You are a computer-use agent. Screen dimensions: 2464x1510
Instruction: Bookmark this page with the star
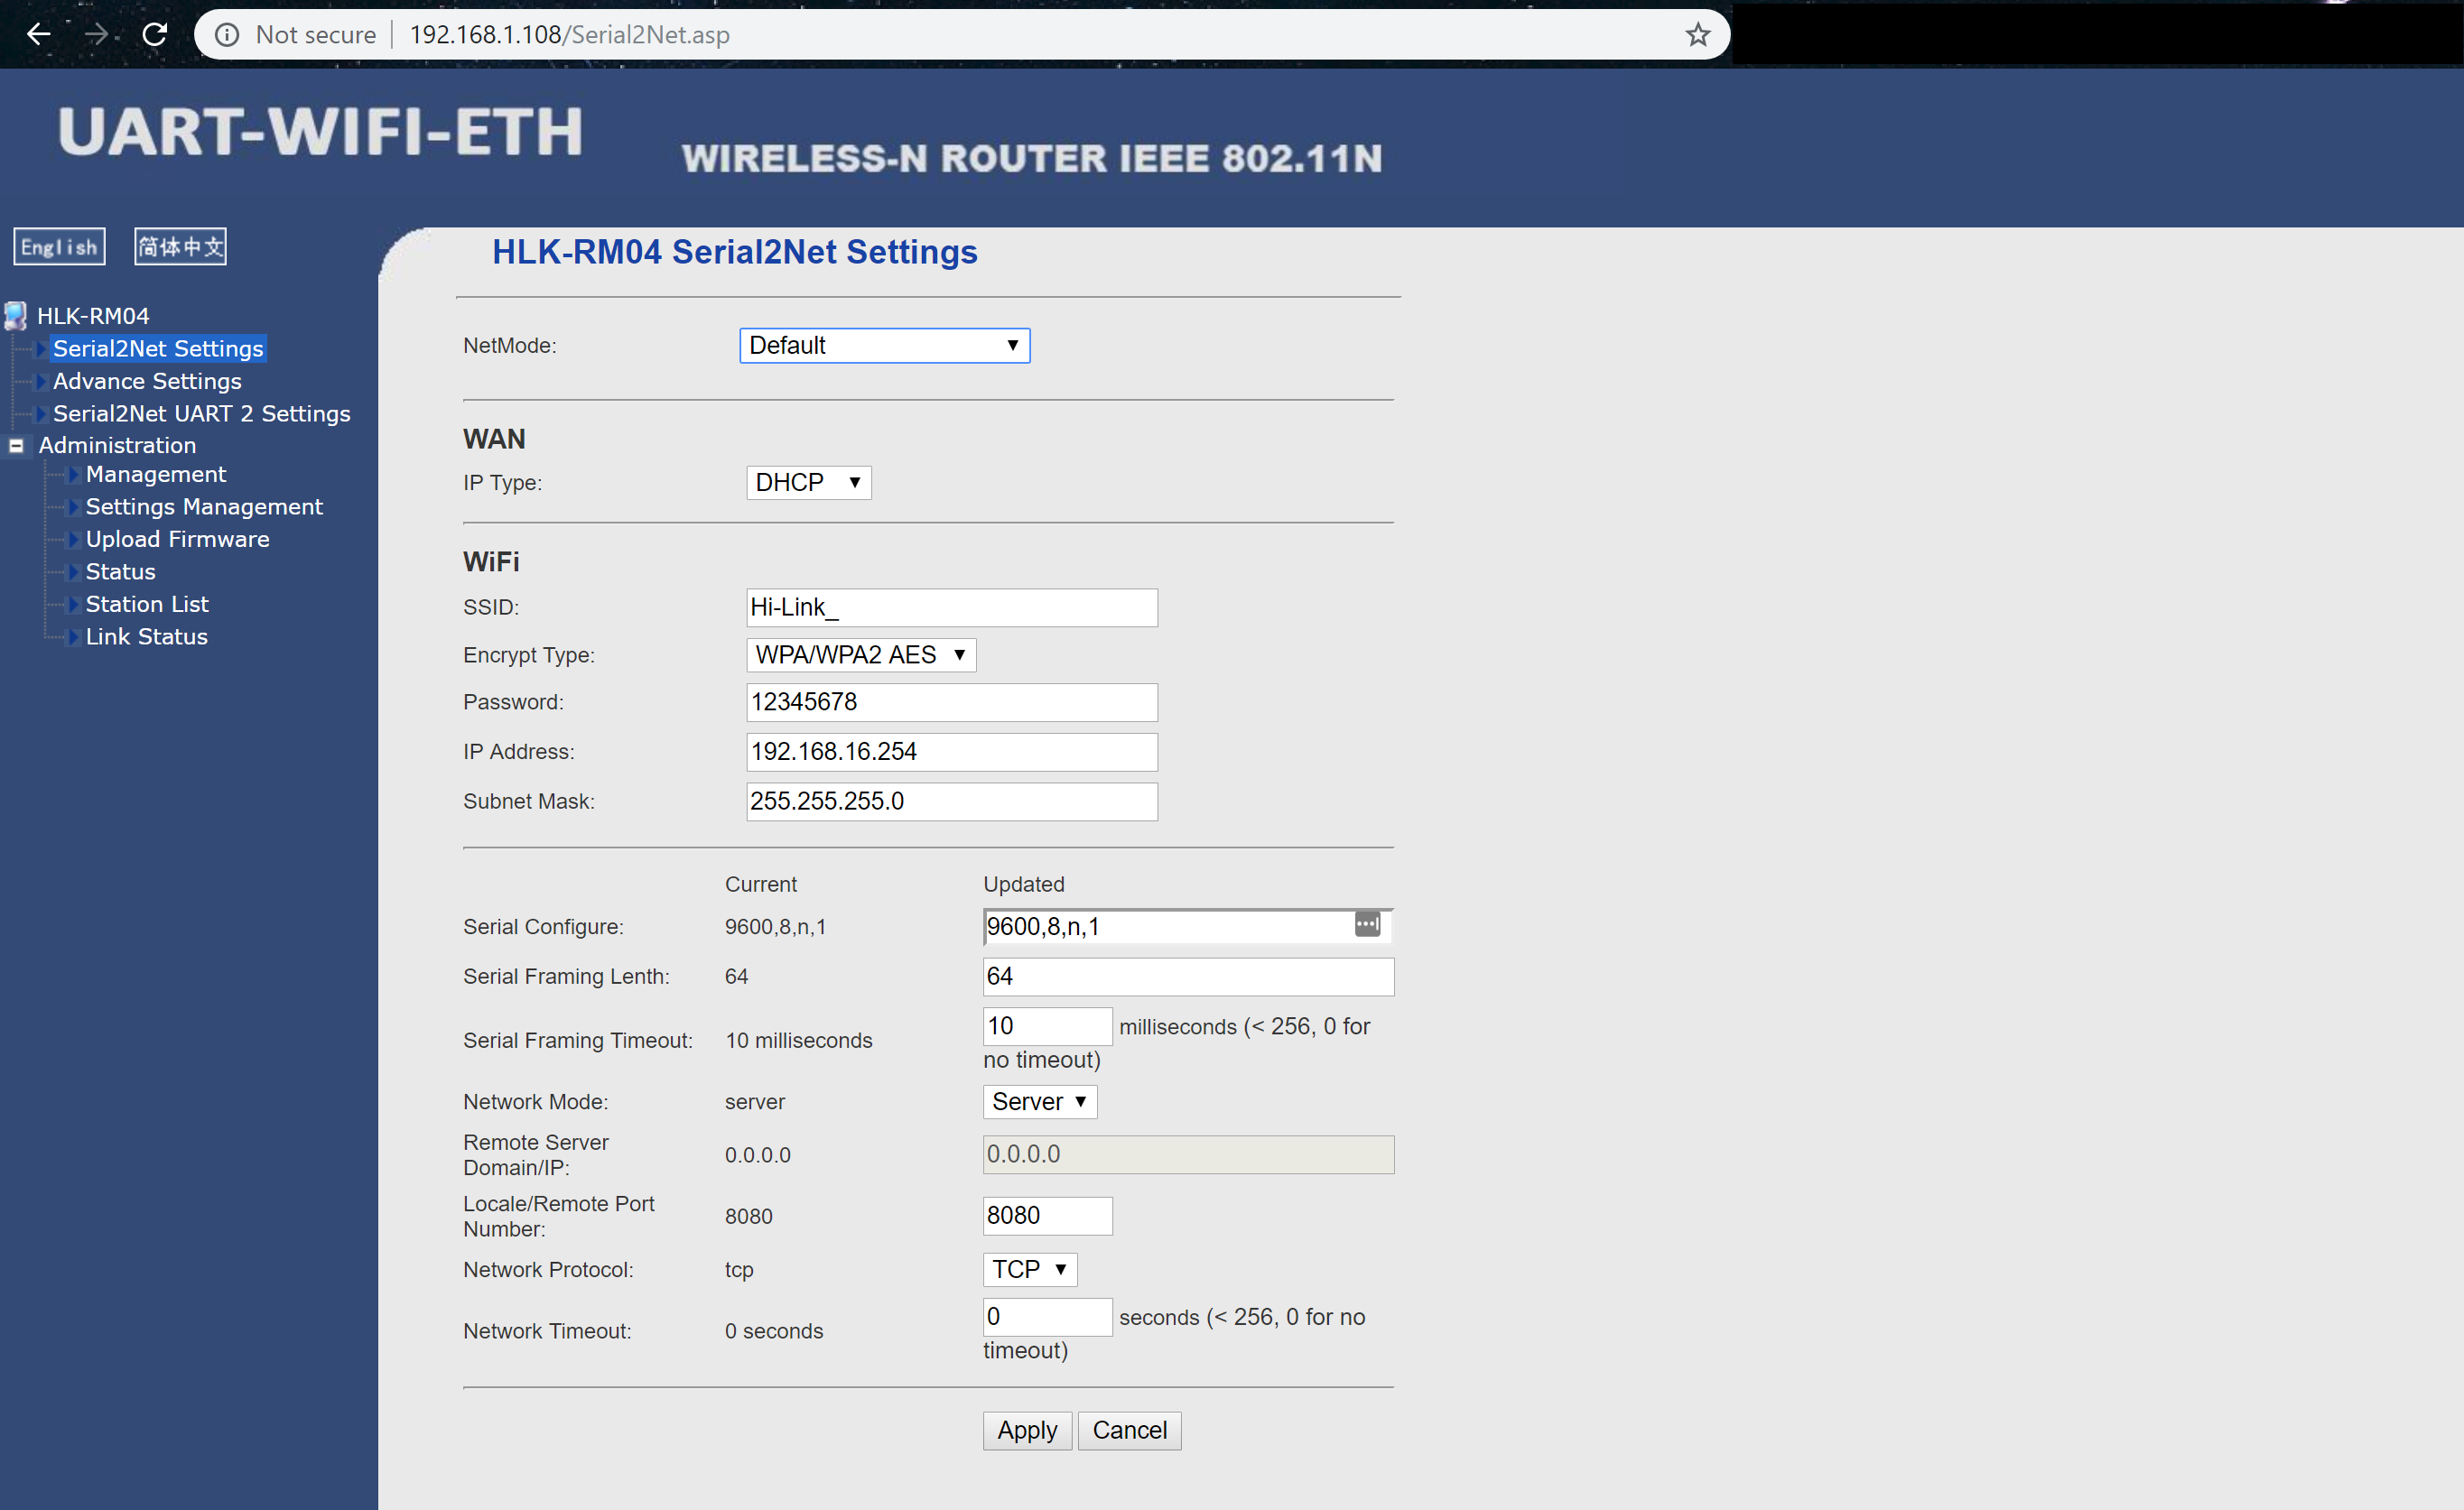[x=1697, y=35]
